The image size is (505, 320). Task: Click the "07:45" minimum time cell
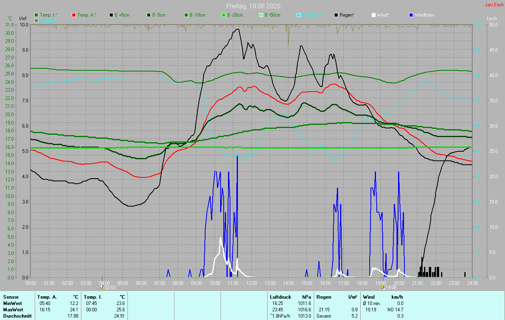[x=91, y=303]
